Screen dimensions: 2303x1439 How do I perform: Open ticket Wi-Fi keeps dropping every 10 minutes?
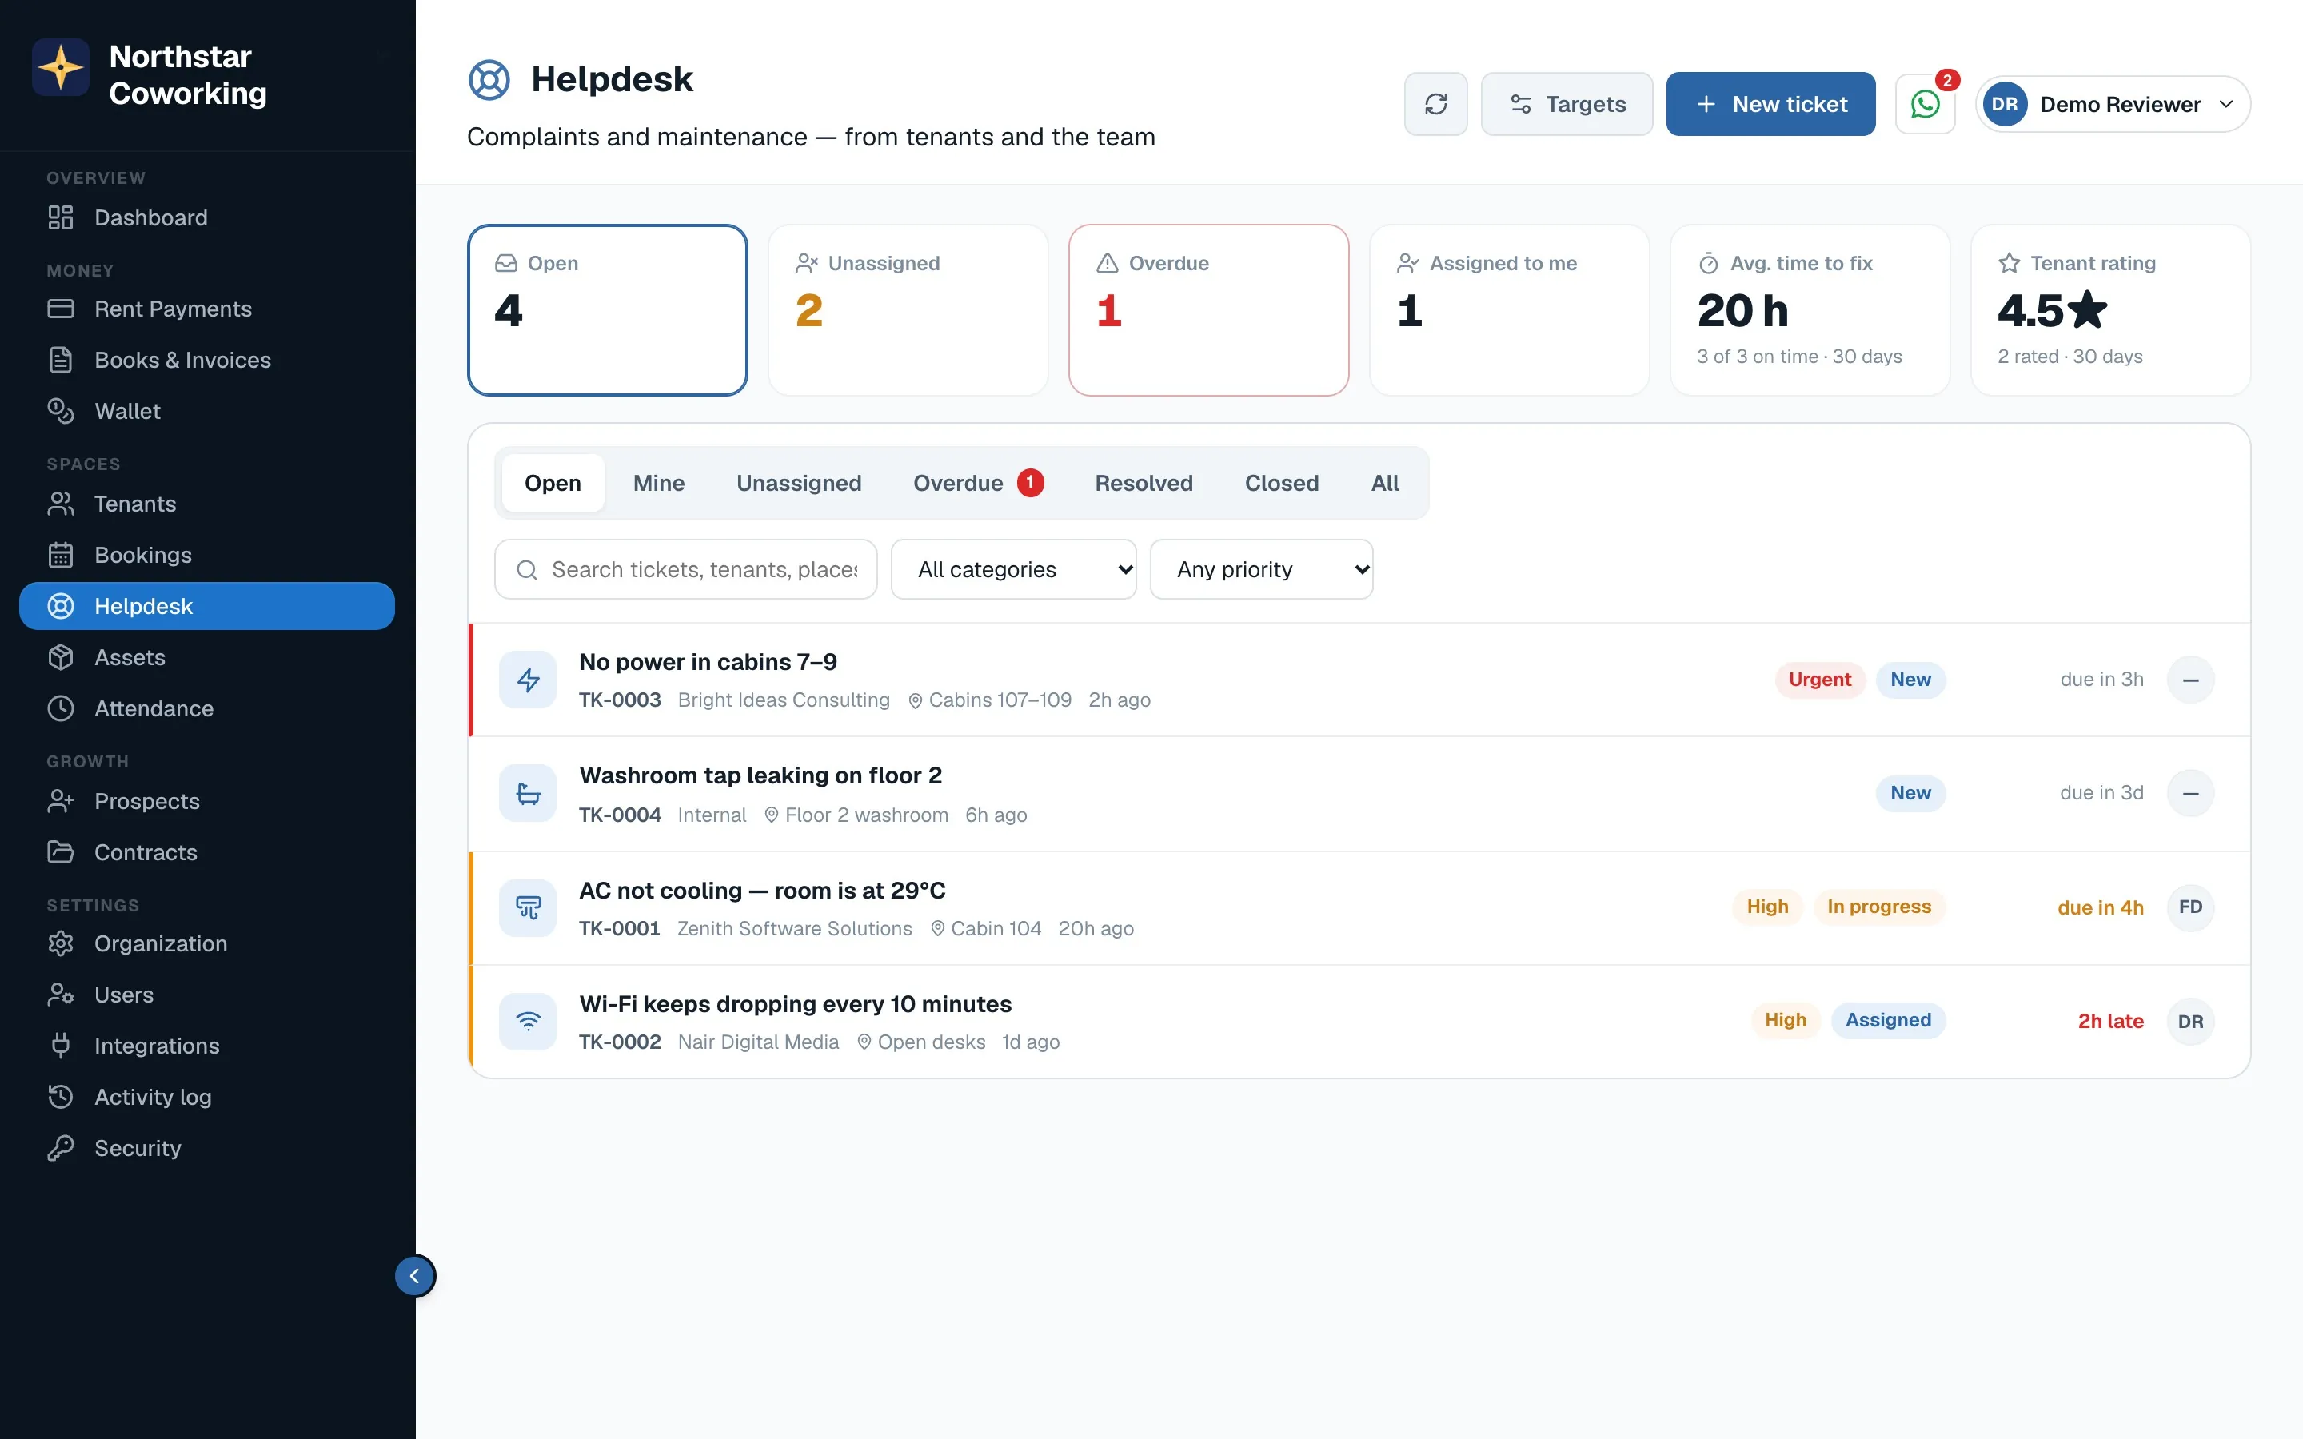pos(1359,1021)
